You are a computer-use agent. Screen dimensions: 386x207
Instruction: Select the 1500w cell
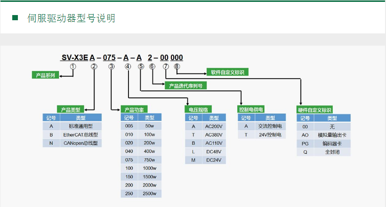149,177
